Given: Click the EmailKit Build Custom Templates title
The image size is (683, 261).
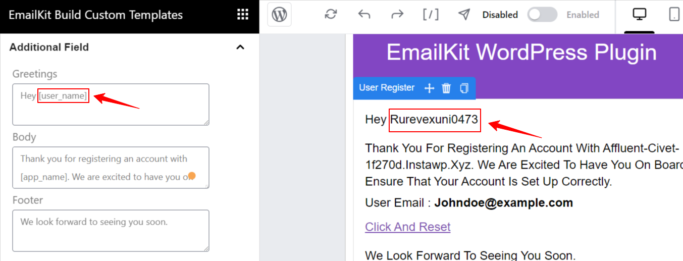Looking at the screenshot, I should [96, 15].
